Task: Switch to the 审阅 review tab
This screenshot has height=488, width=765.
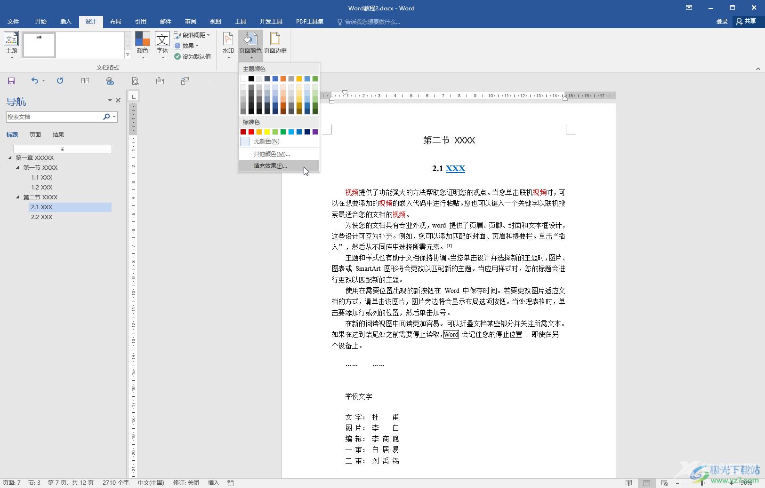Action: click(x=191, y=21)
